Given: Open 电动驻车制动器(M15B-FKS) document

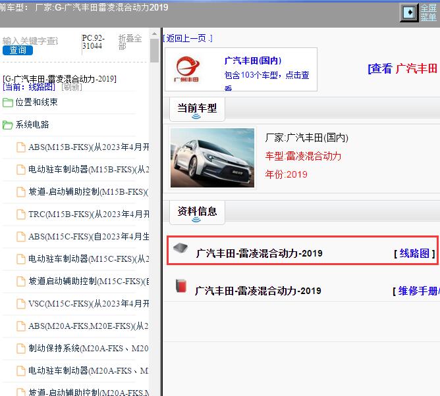Looking at the screenshot, I should coord(89,170).
